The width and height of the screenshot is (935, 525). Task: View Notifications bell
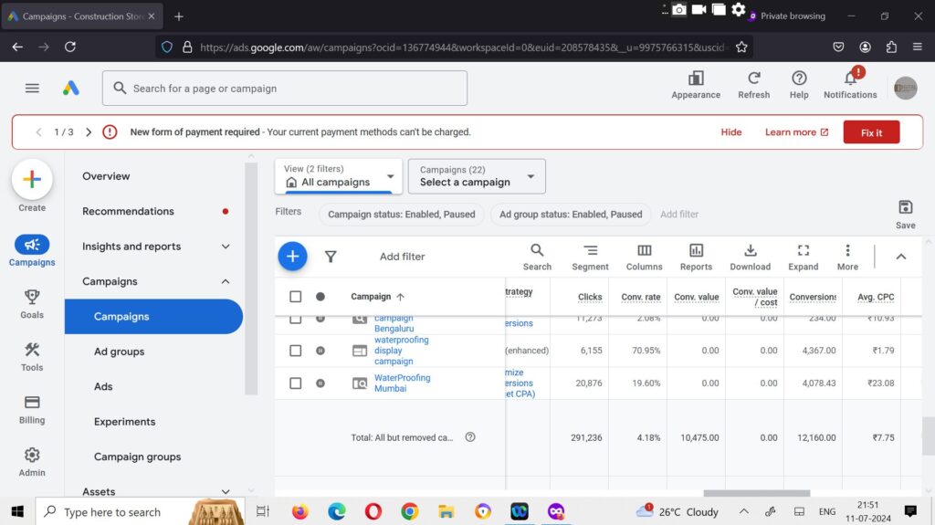coord(850,85)
